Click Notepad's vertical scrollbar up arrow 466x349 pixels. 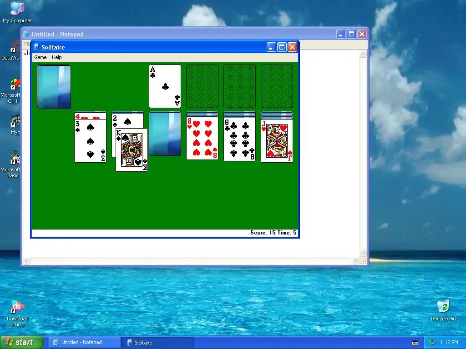[363, 54]
